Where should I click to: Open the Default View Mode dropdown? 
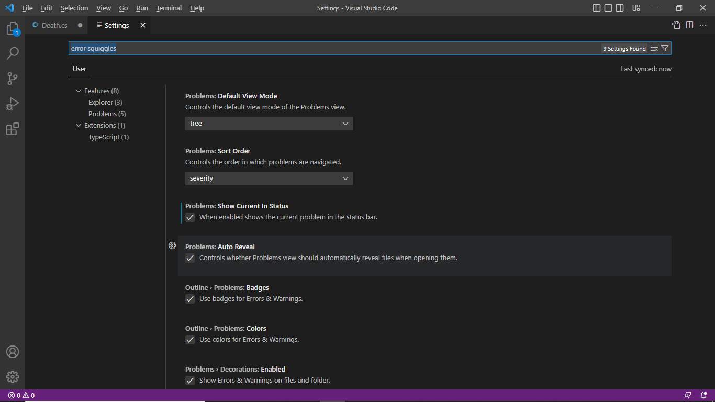(x=269, y=124)
